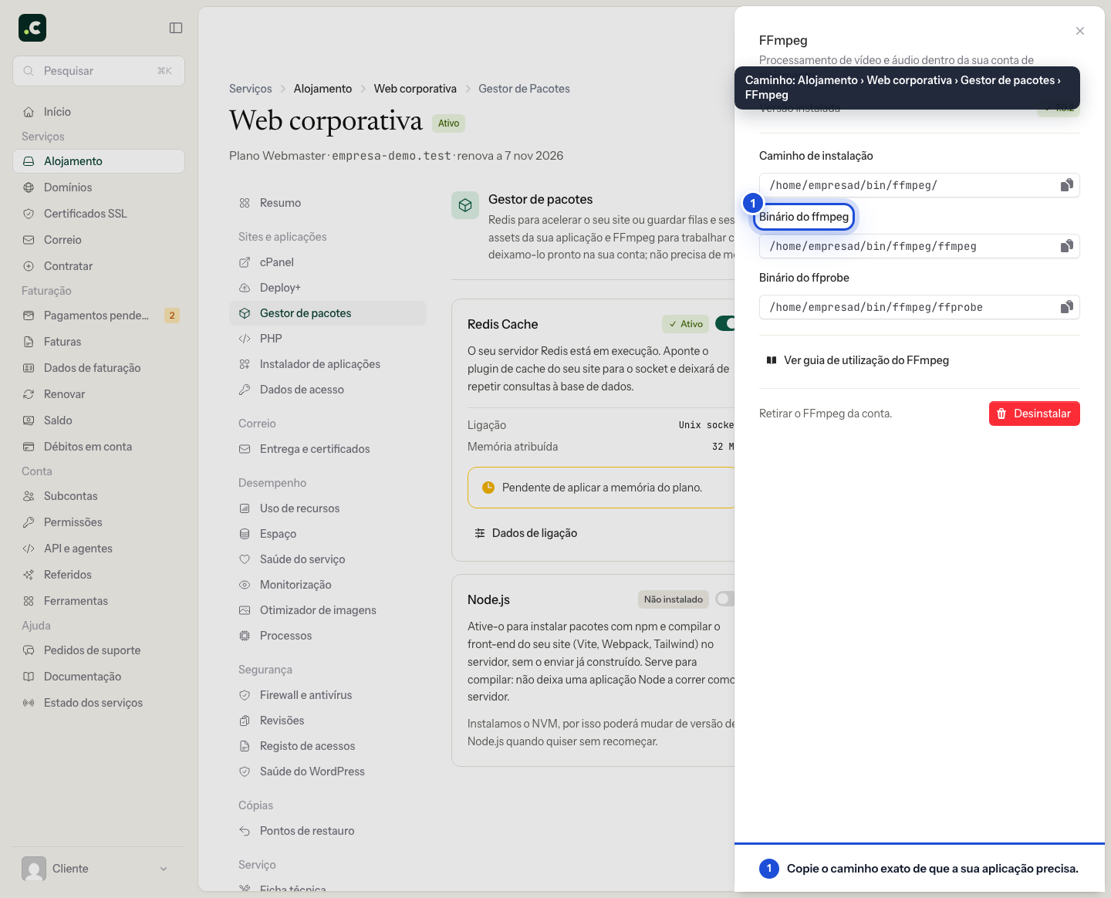The height and width of the screenshot is (898, 1111).
Task: Open Pedidos de suporte in Ajuda
Action: (x=99, y=650)
